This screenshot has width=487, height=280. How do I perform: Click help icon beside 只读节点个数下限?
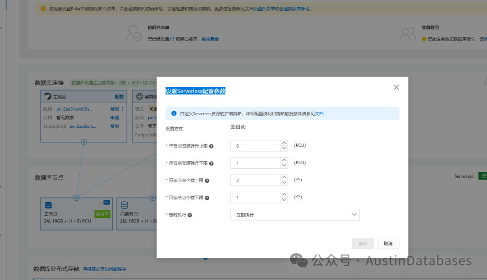click(207, 198)
